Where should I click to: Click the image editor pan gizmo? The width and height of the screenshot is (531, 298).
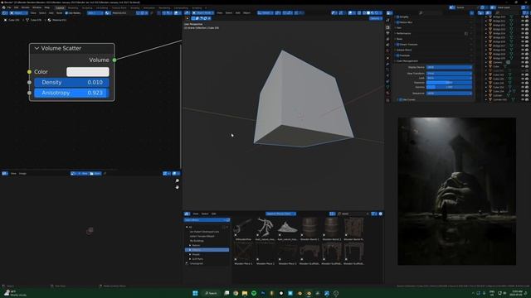pos(177,187)
